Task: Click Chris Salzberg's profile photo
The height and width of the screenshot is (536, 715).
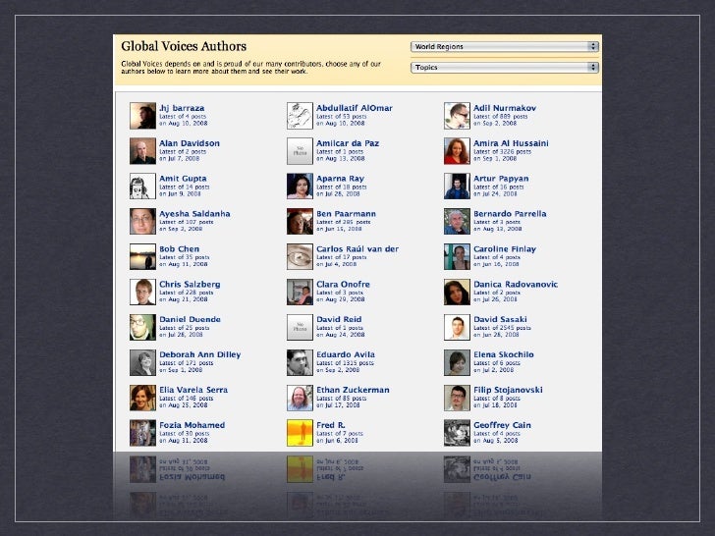Action: (x=142, y=292)
